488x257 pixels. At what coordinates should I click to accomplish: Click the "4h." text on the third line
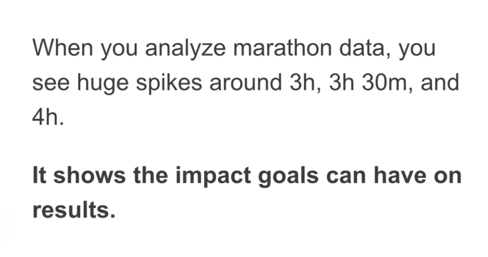pos(48,117)
